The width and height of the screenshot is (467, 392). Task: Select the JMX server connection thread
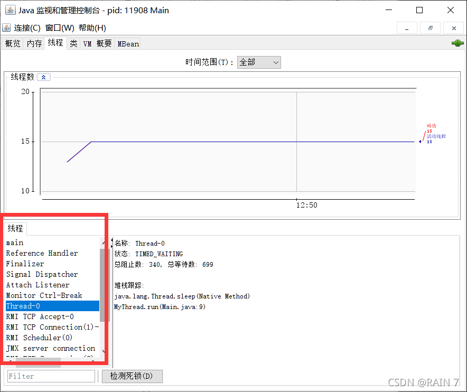[52, 349]
